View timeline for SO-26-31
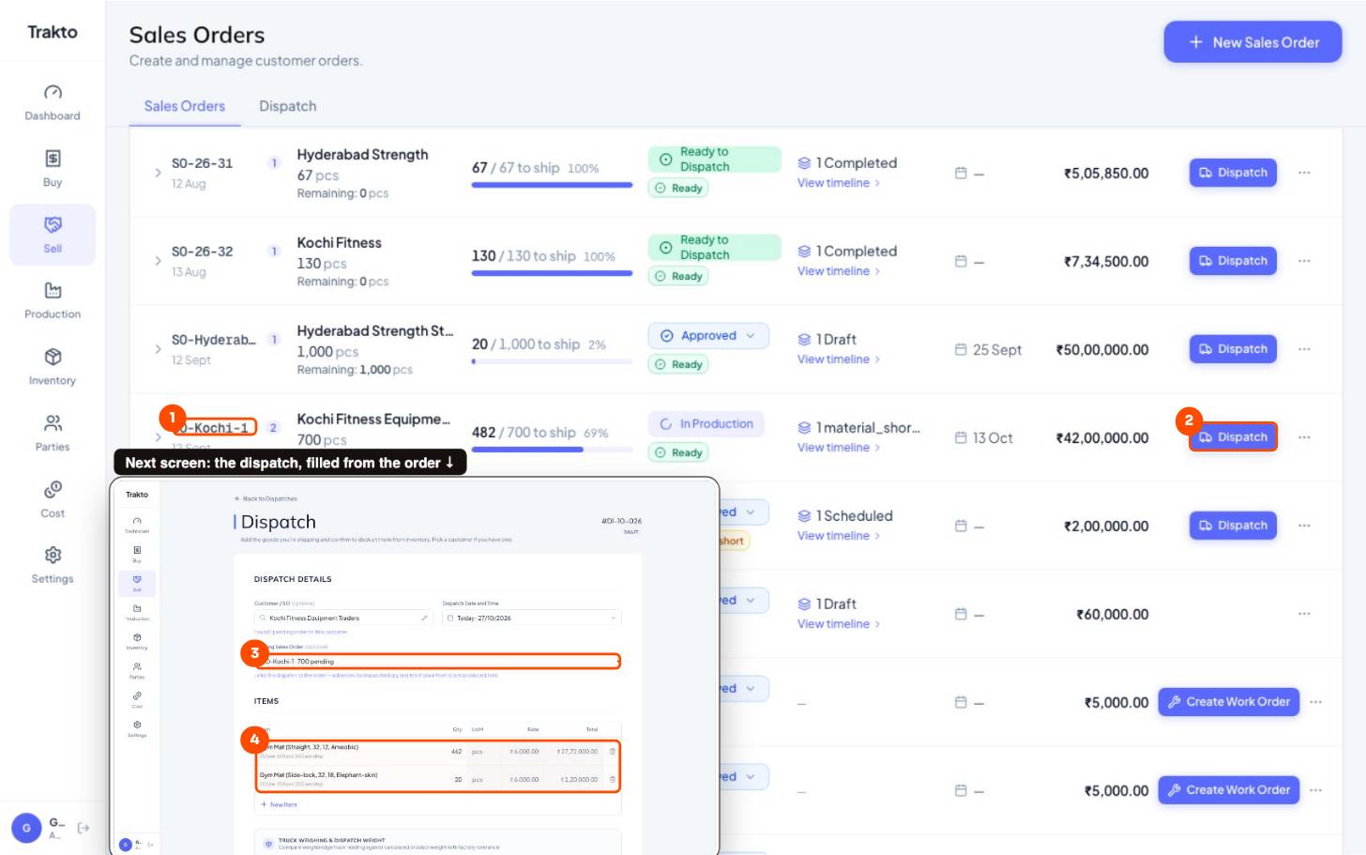Screen dimensions: 1366x855 pos(839,183)
